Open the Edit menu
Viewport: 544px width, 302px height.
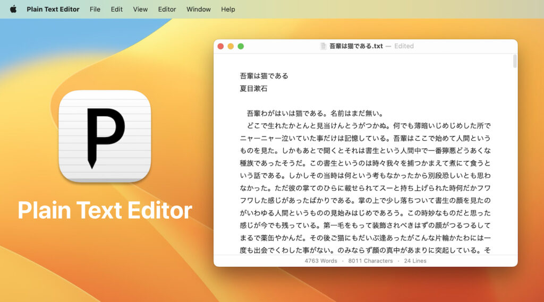click(116, 10)
